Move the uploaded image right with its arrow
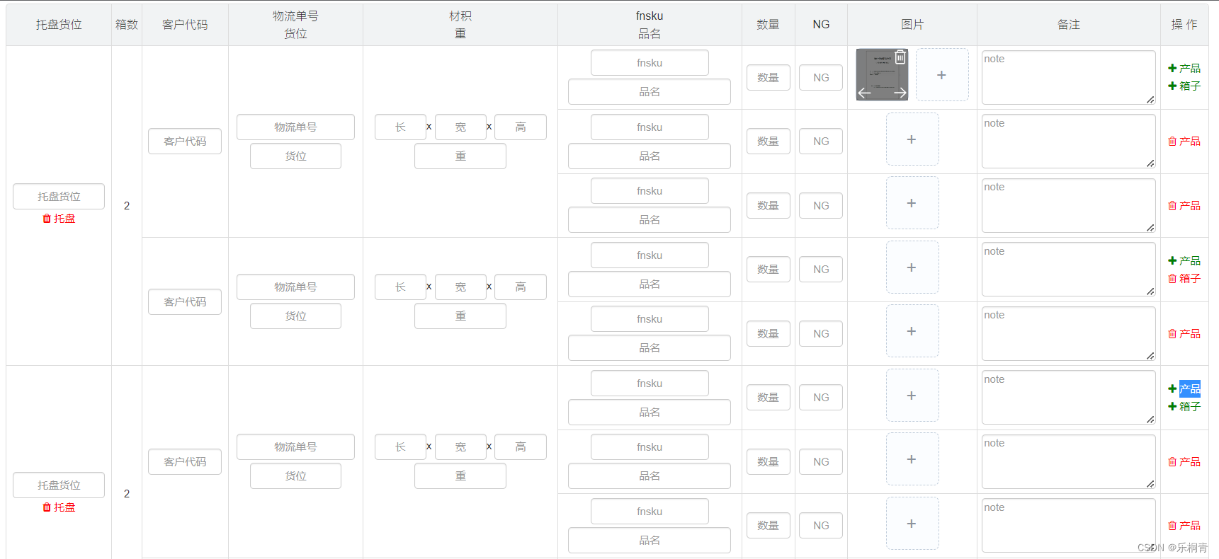This screenshot has width=1219, height=559. (x=900, y=93)
